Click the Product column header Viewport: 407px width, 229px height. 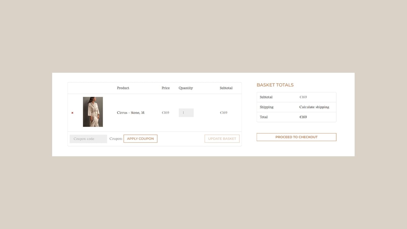coord(123,88)
